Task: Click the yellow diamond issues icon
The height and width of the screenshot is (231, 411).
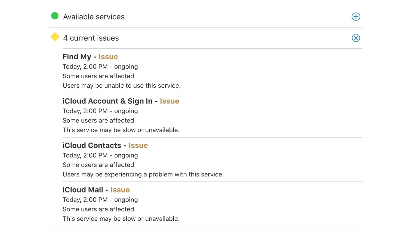Action: pos(55,37)
